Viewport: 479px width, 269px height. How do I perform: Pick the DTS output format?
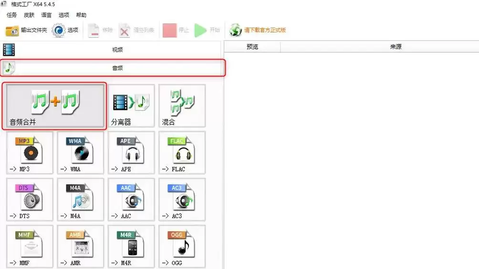pos(30,200)
